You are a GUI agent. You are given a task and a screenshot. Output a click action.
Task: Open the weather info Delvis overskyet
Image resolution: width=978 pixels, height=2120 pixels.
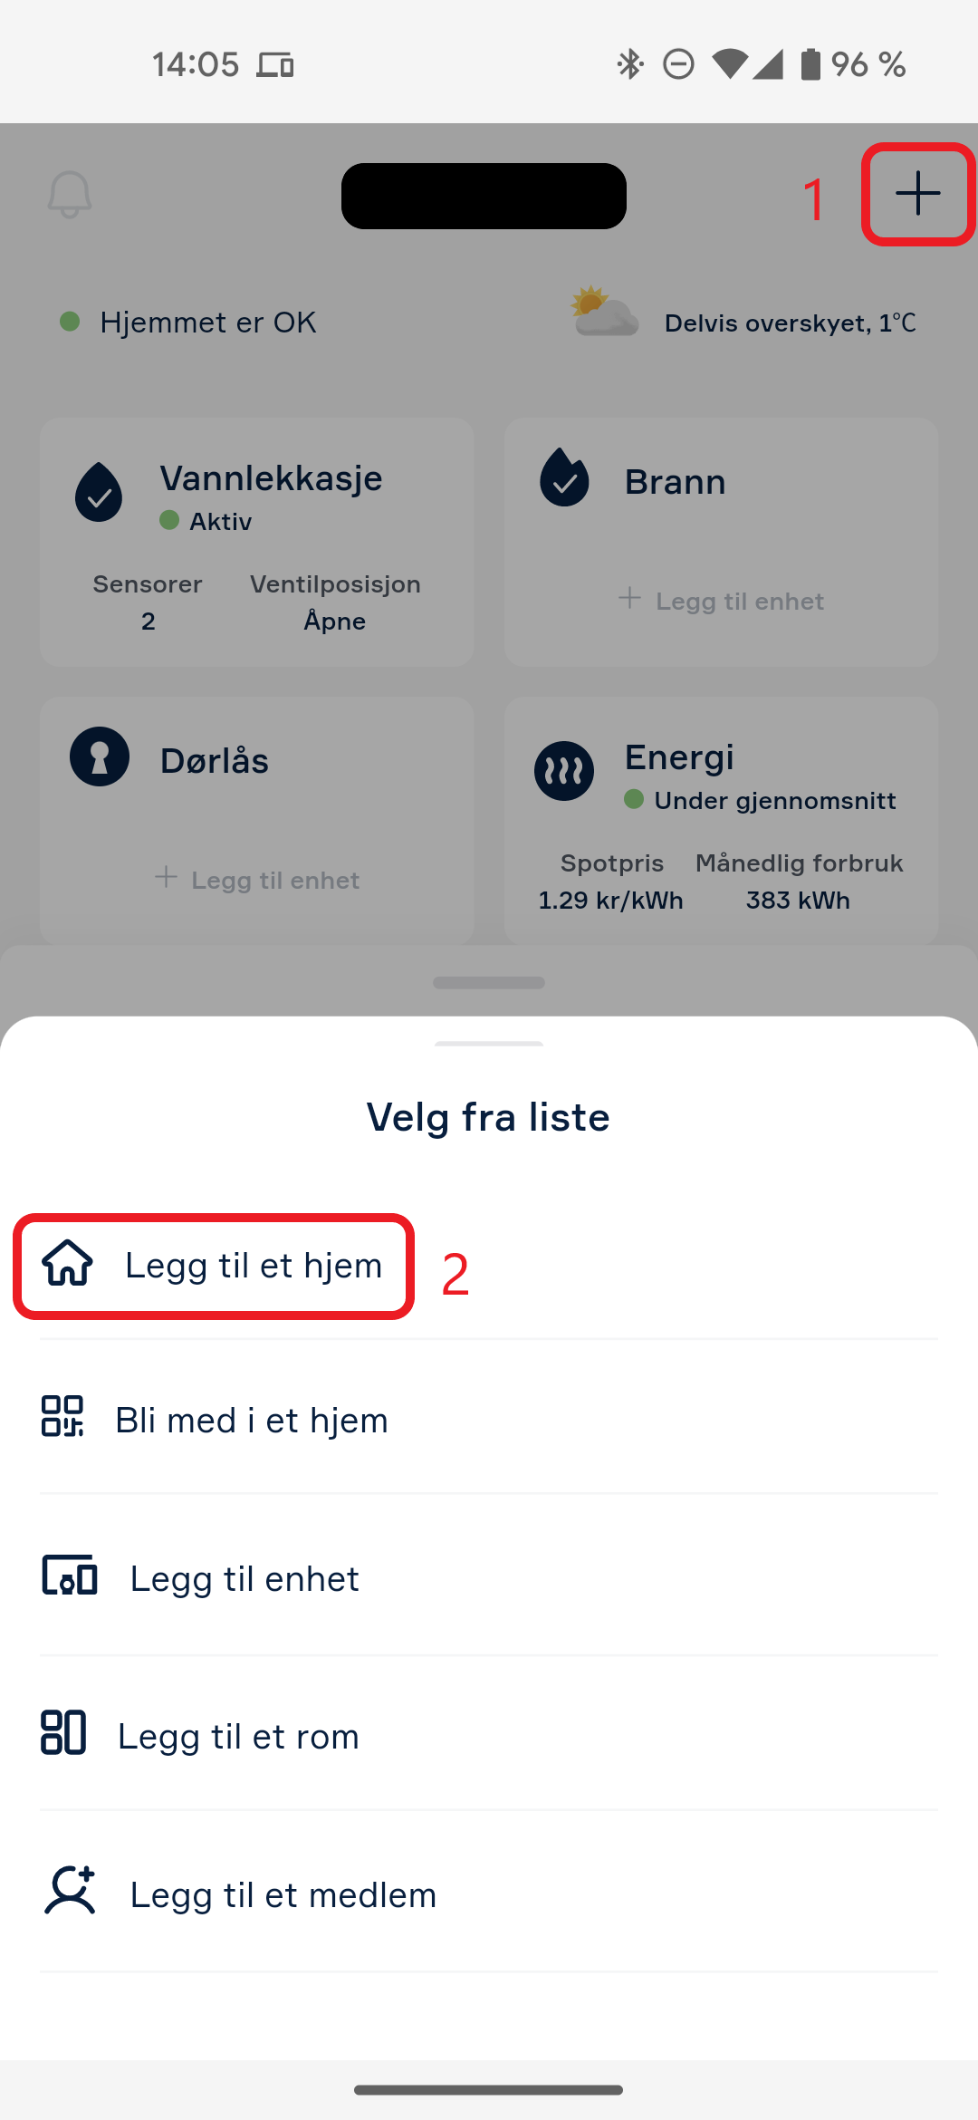coord(744,317)
